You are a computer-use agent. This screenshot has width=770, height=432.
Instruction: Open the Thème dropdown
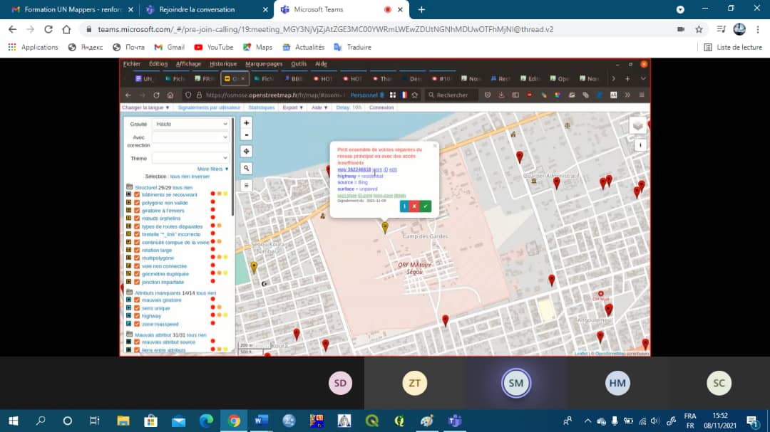tap(190, 158)
